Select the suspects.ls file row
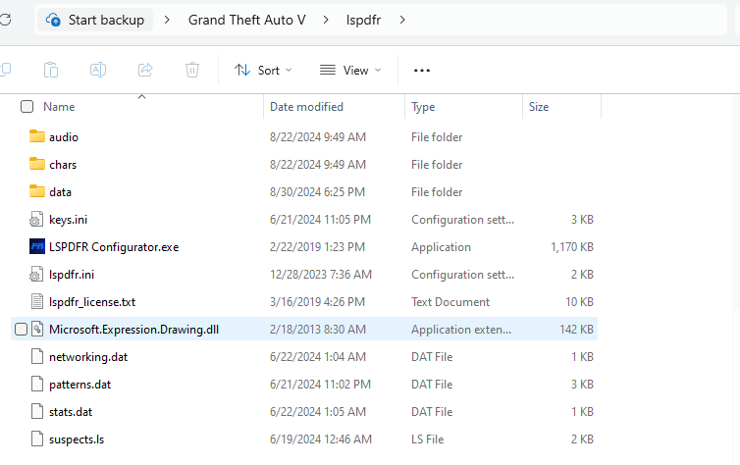740x465 pixels. click(76, 439)
